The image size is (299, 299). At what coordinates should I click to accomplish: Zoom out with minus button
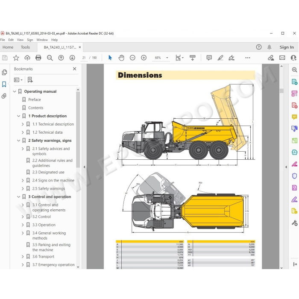[x=132, y=58]
